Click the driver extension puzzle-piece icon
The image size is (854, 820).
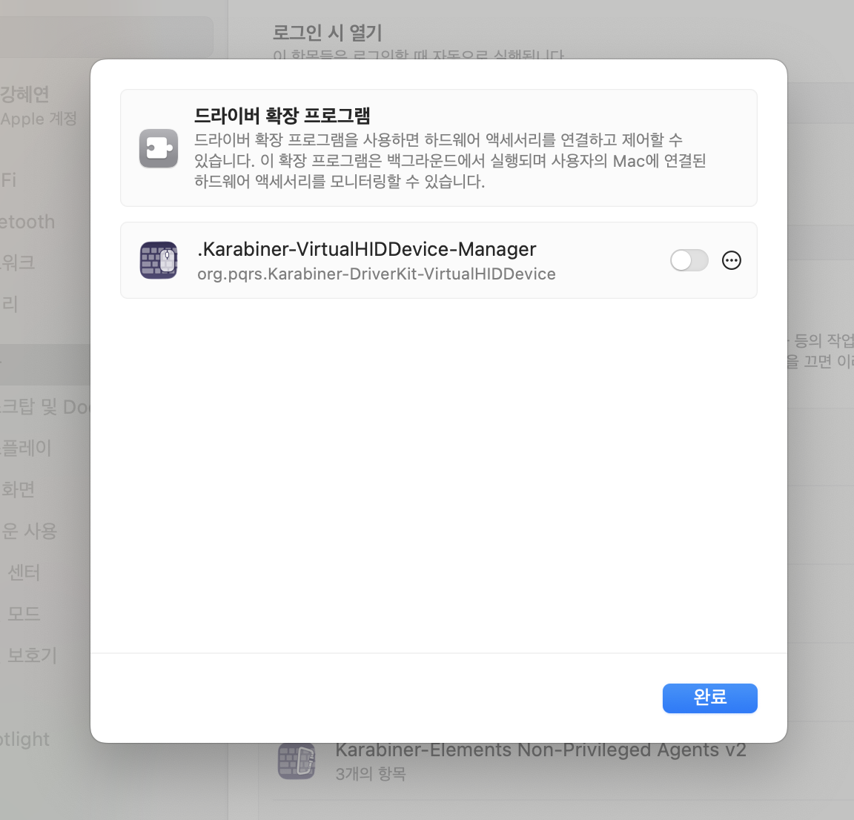[159, 148]
